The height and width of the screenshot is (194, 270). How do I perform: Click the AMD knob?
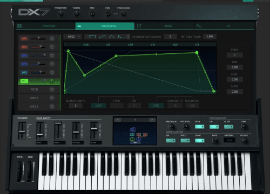click(92, 14)
